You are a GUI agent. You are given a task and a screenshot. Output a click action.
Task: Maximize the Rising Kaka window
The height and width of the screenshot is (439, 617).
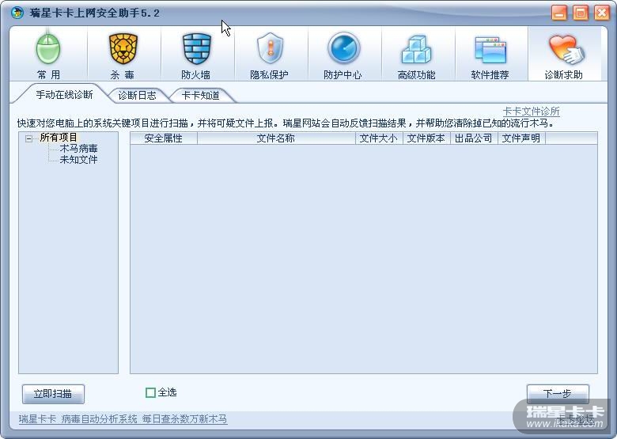(x=581, y=13)
